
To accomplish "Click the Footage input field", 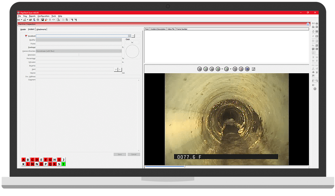I will point(79,47).
